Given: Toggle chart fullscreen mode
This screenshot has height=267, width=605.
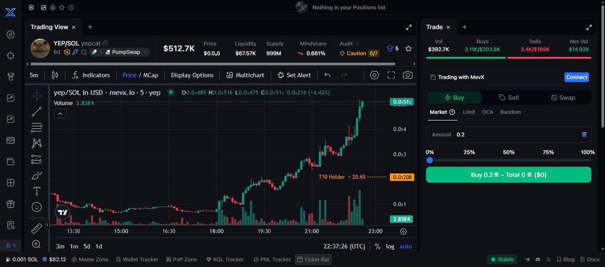Looking at the screenshot, I should 391,75.
